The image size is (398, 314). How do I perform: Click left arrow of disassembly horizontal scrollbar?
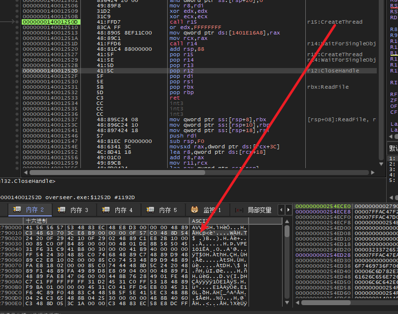pyautogui.click(x=26, y=173)
